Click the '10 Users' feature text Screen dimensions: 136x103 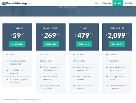coord(80,54)
